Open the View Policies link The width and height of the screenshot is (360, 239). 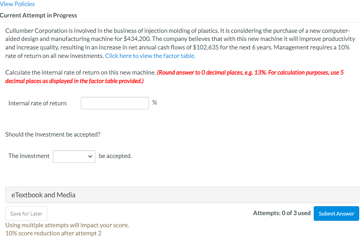(17, 4)
